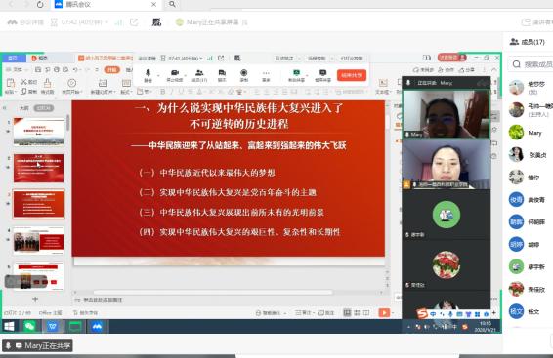Expand the microphone options arrow
Image resolution: width=553 pixels, height=358 pixels.
tap(158, 75)
